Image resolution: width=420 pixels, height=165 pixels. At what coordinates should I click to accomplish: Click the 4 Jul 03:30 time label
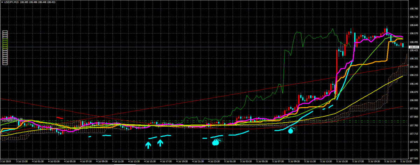(54, 162)
